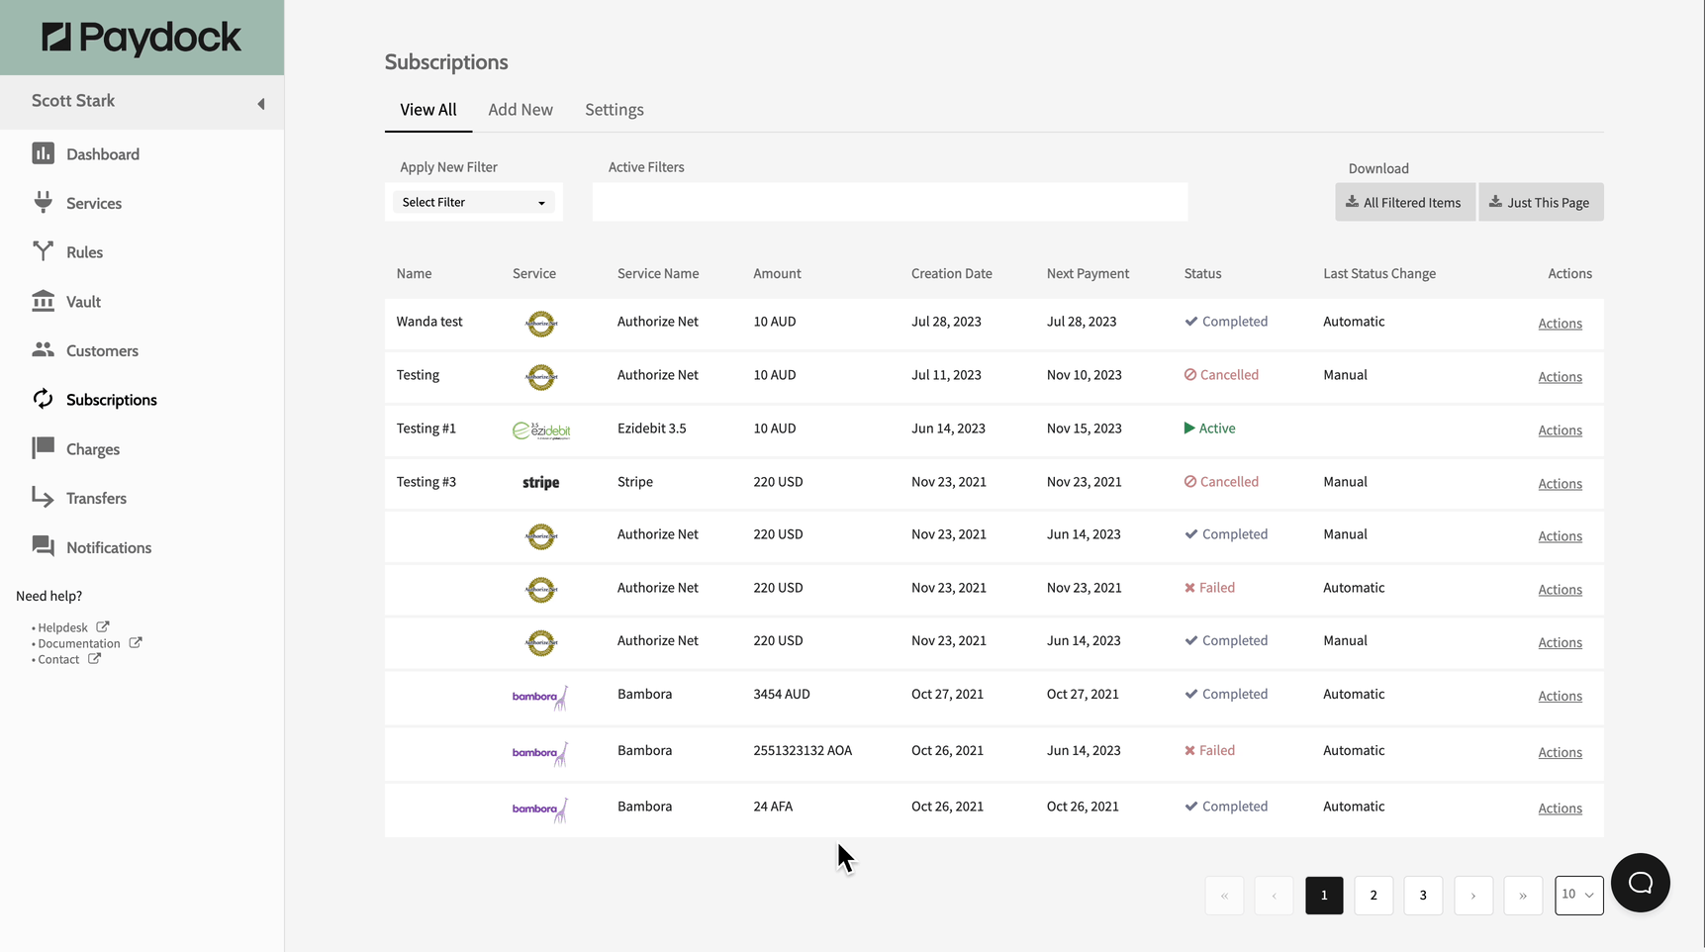Open the Select Filter dropdown
The height and width of the screenshot is (952, 1705).
pyautogui.click(x=473, y=202)
